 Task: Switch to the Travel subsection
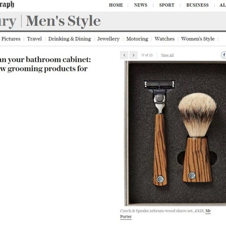click(x=34, y=39)
